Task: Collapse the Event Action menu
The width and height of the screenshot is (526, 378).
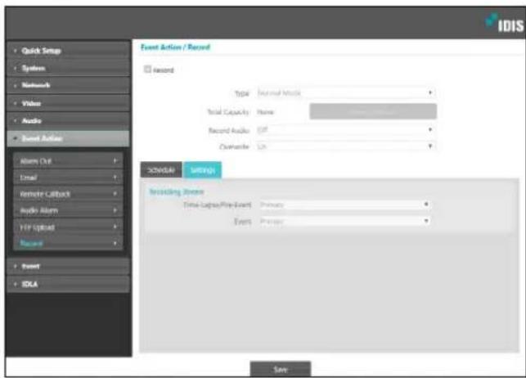Action: (x=69, y=138)
